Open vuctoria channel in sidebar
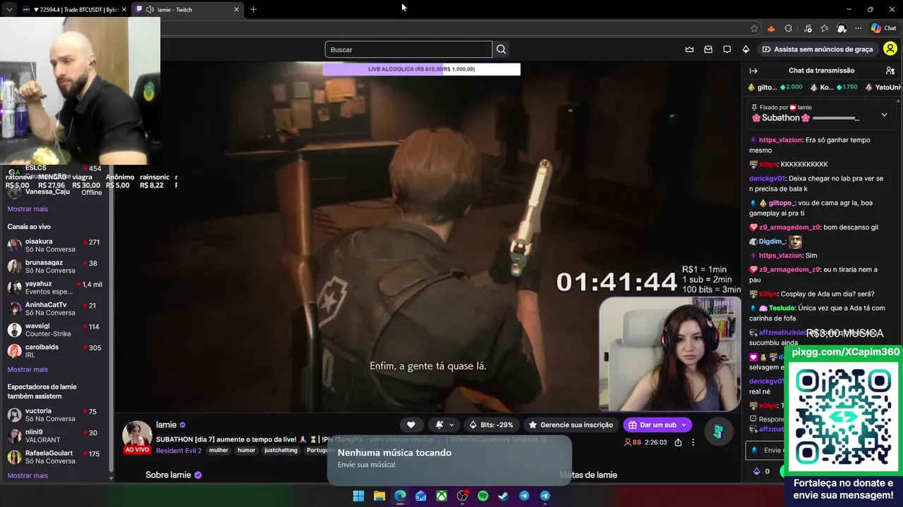 coord(56,415)
